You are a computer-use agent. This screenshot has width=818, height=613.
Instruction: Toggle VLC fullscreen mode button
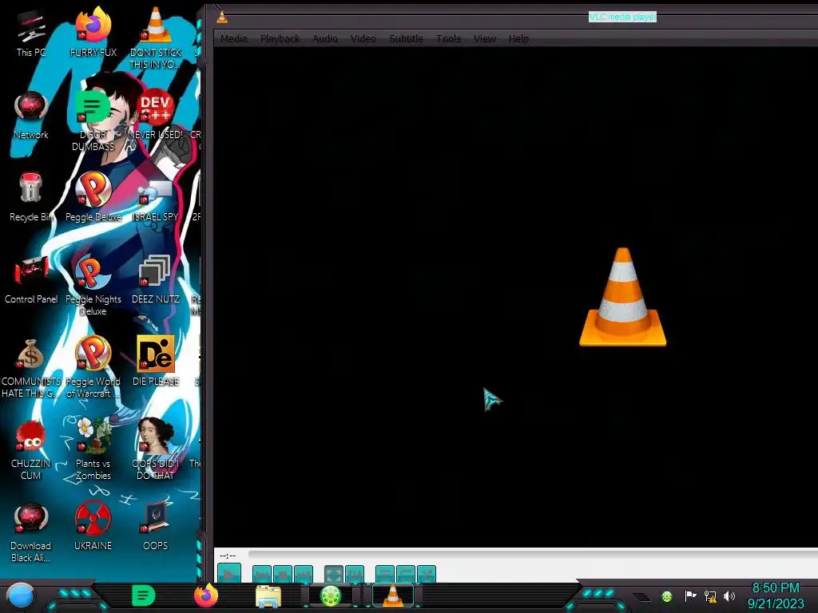click(x=334, y=575)
